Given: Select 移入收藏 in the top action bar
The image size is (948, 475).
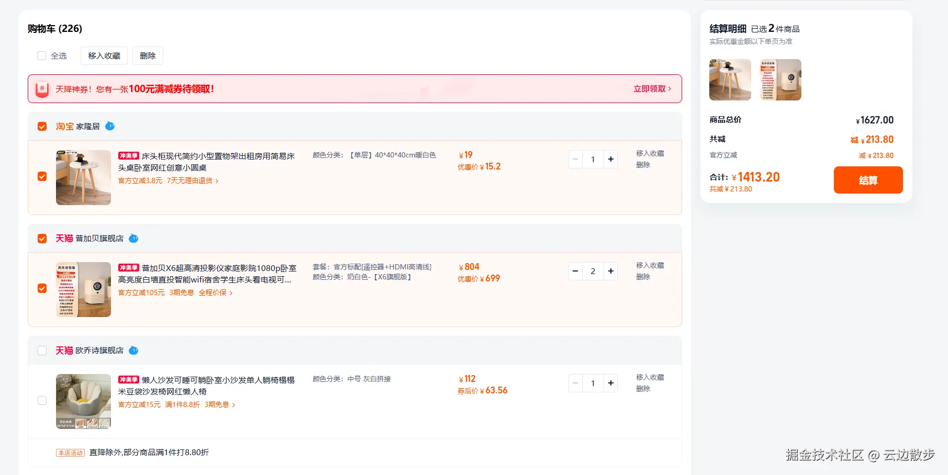Looking at the screenshot, I should click(104, 55).
